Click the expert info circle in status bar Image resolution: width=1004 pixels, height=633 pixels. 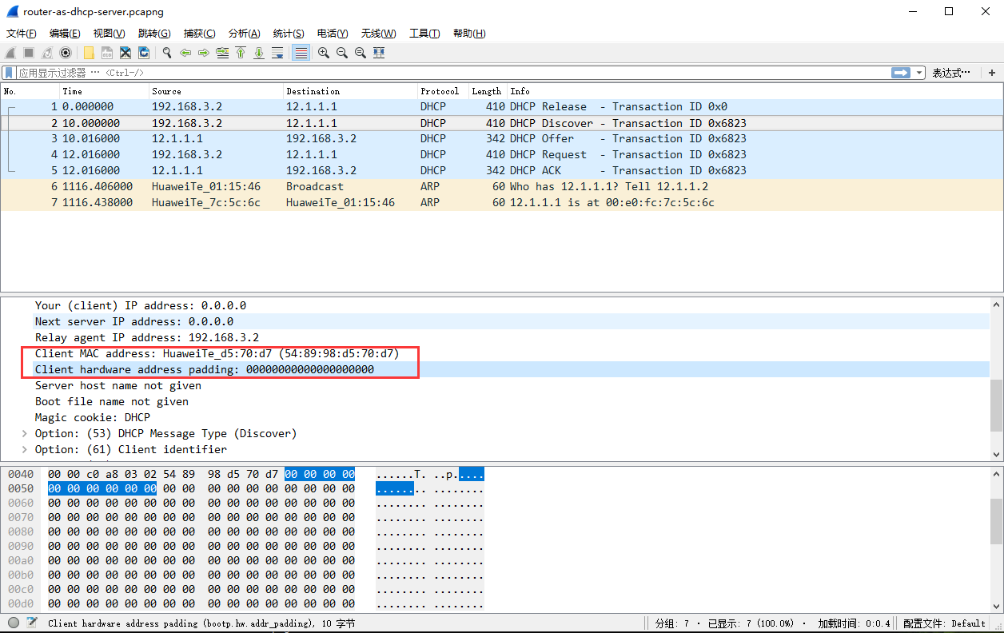14,623
